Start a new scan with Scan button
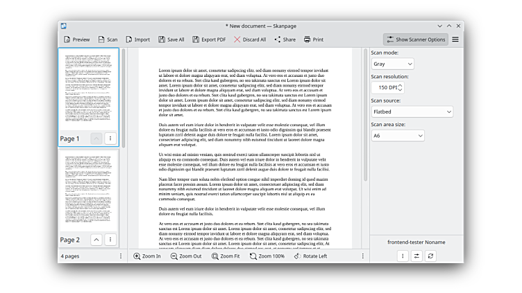Screen dimensions: 522x293 coord(108,39)
